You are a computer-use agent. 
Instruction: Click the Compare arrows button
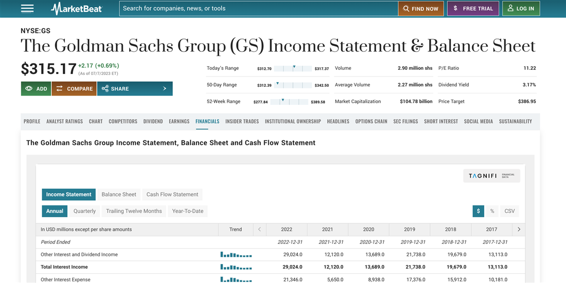click(74, 89)
